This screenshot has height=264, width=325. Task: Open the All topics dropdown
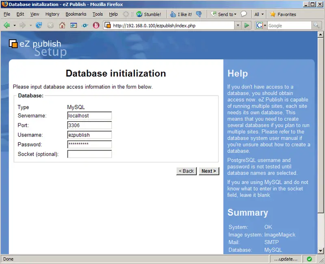pyautogui.click(x=259, y=14)
